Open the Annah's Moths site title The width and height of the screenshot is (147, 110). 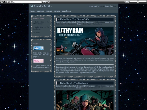pyautogui.click(x=42, y=6)
